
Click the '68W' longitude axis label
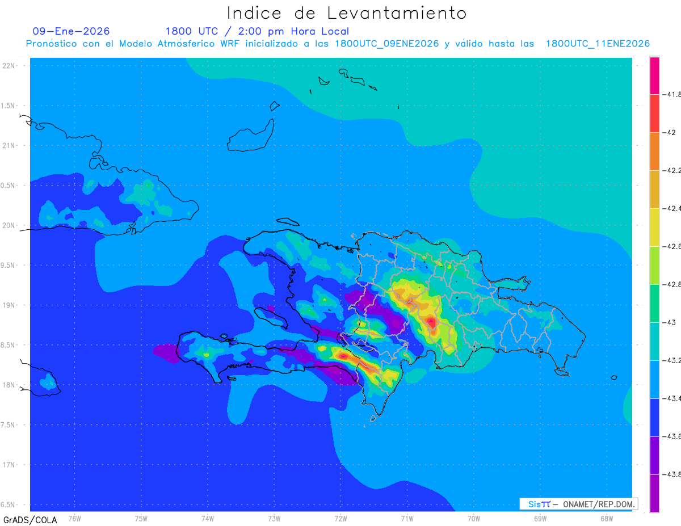point(606,518)
